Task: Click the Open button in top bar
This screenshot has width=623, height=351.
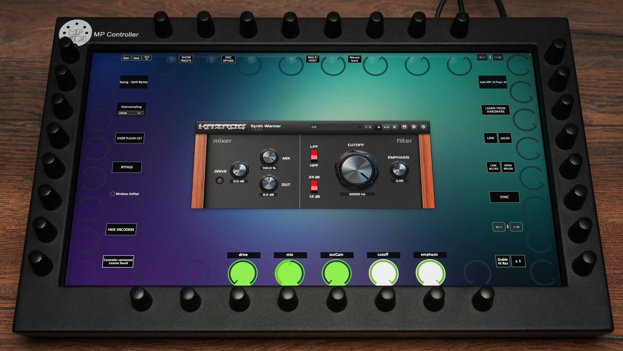Action: (x=126, y=58)
